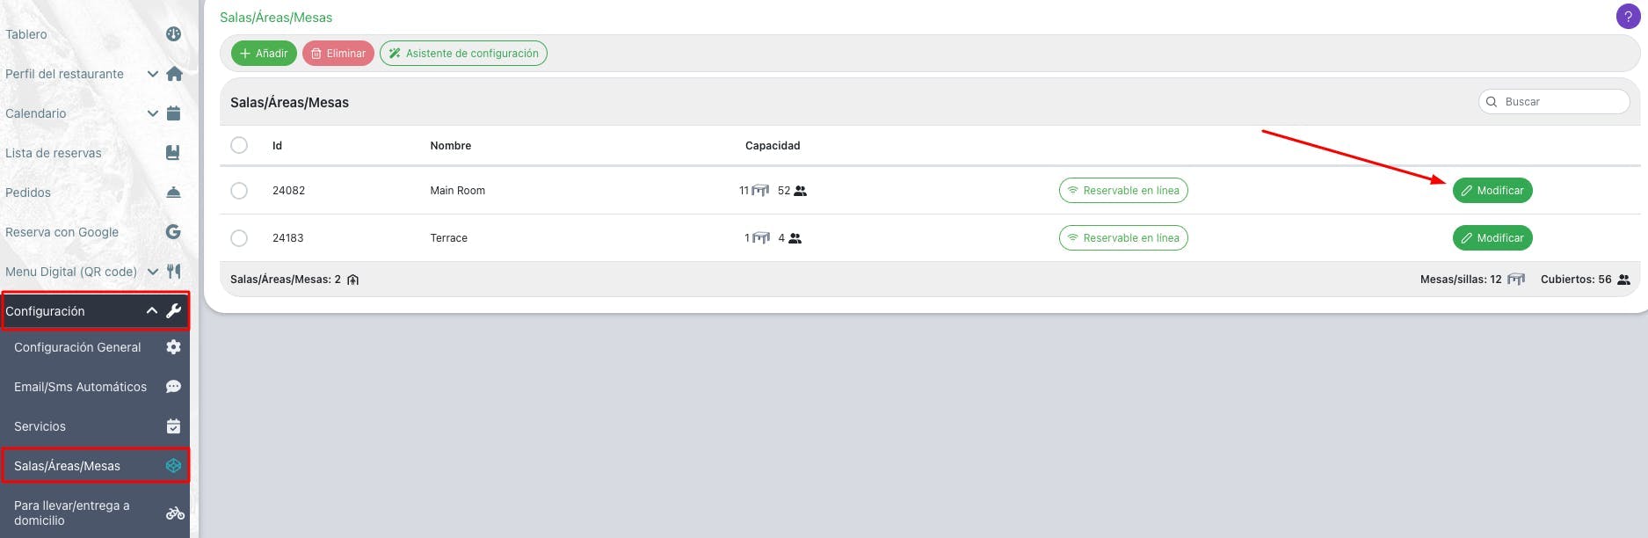Expand the Calendario submenu chevron

coord(153,113)
